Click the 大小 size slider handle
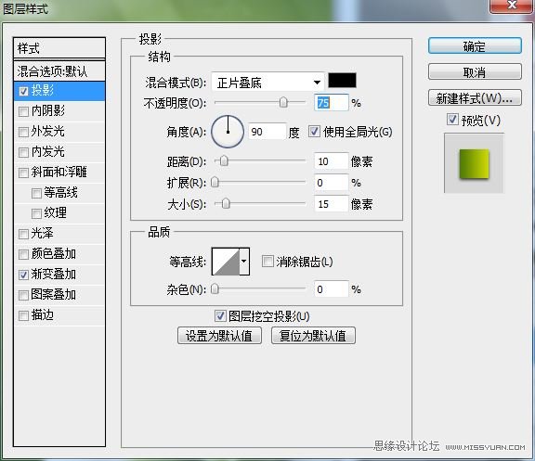The image size is (535, 461). coord(226,204)
